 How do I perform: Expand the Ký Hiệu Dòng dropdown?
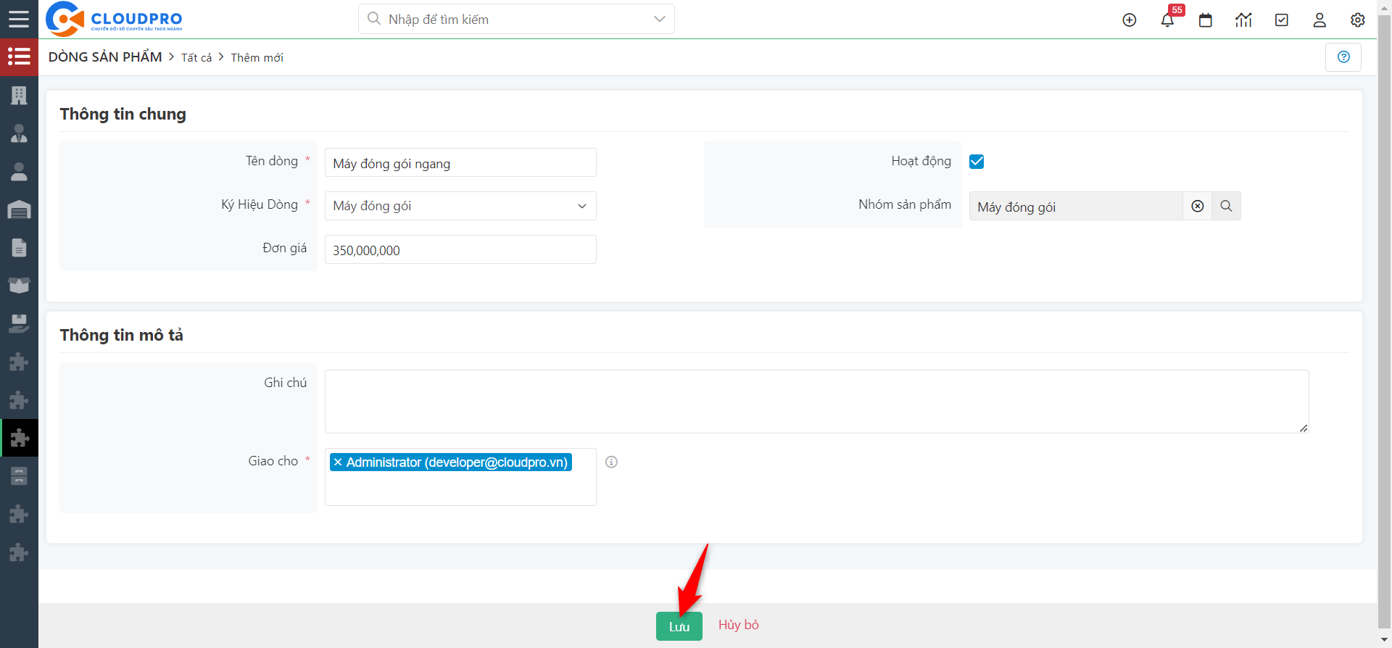pos(460,206)
